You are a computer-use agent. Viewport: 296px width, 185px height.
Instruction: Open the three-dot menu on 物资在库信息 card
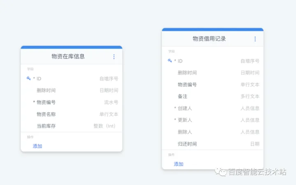[x=114, y=57]
